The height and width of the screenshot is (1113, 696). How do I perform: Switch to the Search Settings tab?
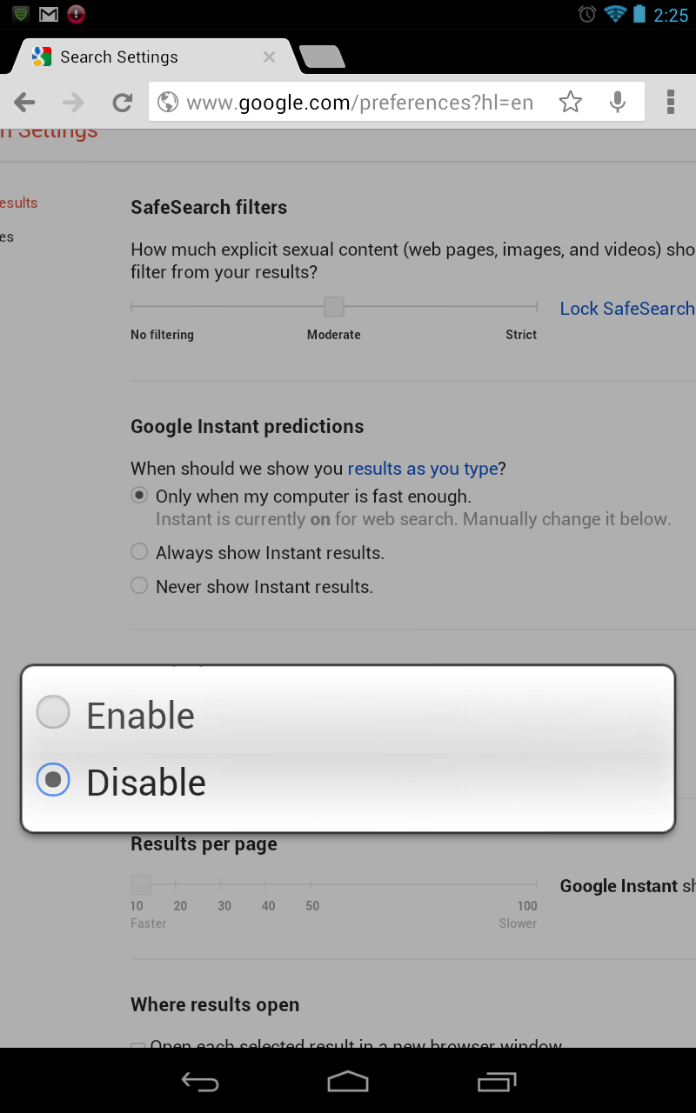[x=119, y=57]
